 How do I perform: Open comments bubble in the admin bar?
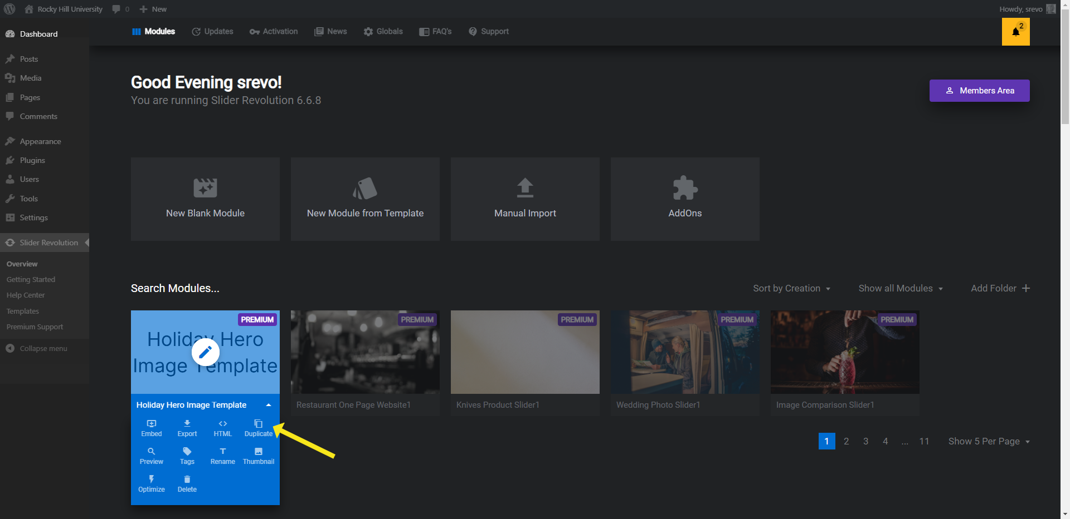120,9
